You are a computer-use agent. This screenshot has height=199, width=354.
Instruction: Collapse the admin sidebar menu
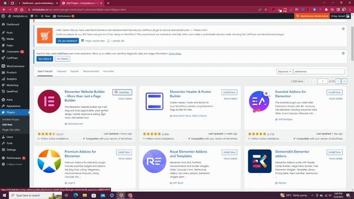[x=12, y=164]
